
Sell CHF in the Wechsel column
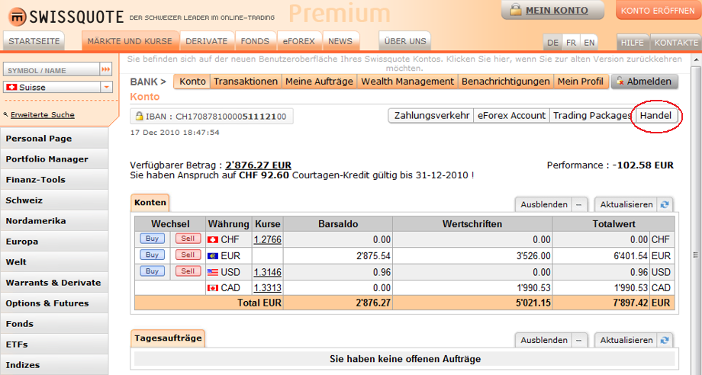188,239
